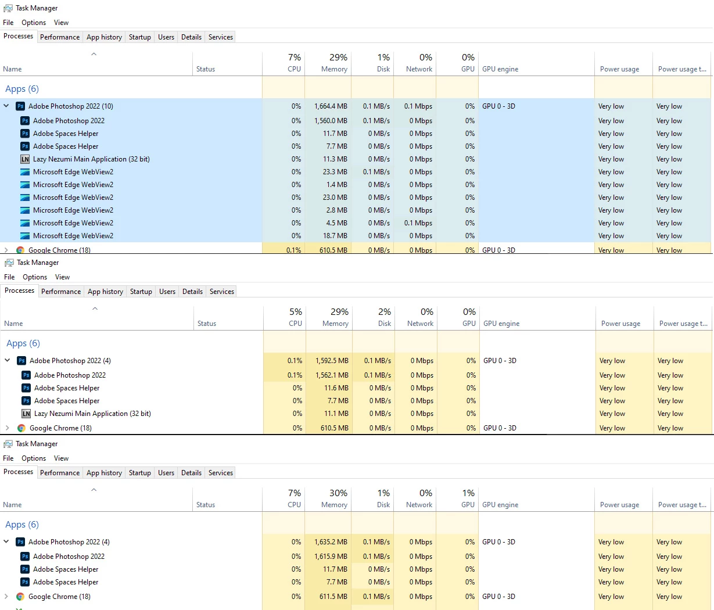
Task: Select the 1,664.4 MB memory cell
Action: [x=328, y=106]
